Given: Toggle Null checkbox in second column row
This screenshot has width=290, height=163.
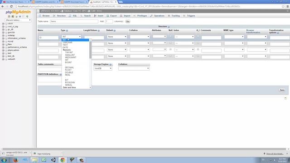Looking at the screenshot, I should [x=170, y=43].
